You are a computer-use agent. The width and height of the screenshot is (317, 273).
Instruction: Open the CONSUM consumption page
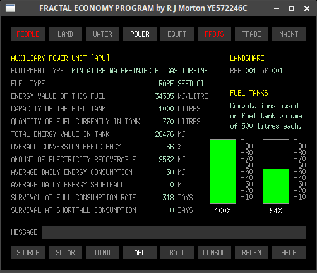tap(214, 252)
